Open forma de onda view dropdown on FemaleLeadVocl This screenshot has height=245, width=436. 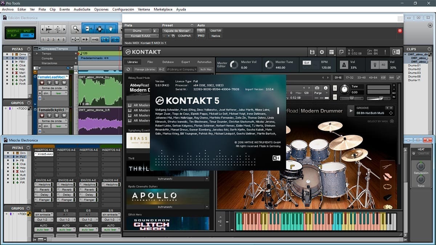coord(53,88)
